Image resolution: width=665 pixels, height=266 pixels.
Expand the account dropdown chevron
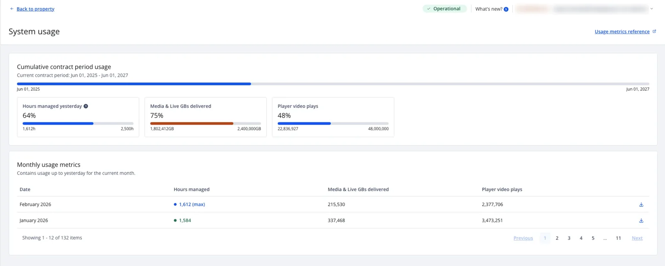(651, 9)
